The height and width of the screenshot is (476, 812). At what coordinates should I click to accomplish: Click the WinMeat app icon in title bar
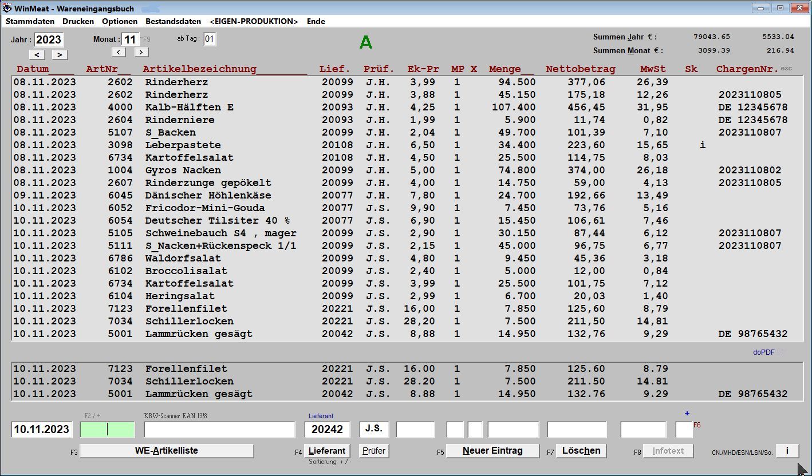click(x=7, y=8)
